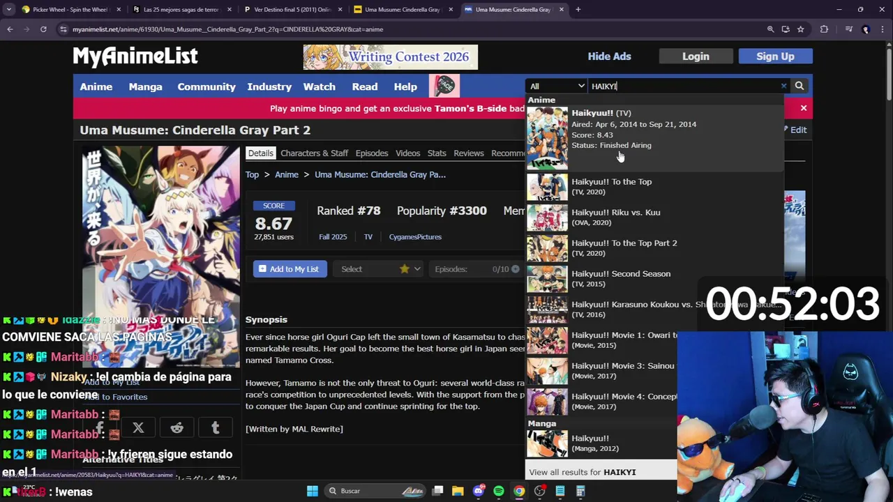Screen dimensions: 893x502
Task: Open Haikyuu!! manga 2012 result
Action: (601, 443)
